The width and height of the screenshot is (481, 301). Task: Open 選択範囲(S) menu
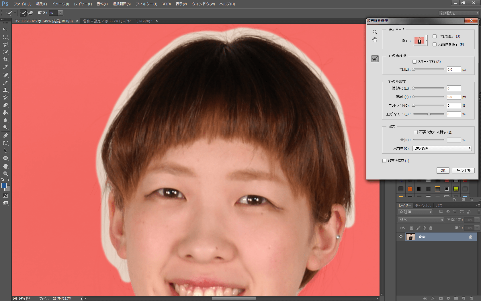point(122,4)
